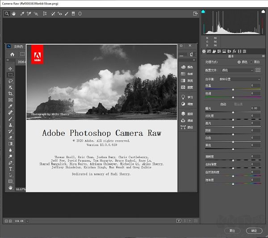Pick the White Balance eyedropper tool
The height and width of the screenshot is (238, 268).
pos(21,14)
